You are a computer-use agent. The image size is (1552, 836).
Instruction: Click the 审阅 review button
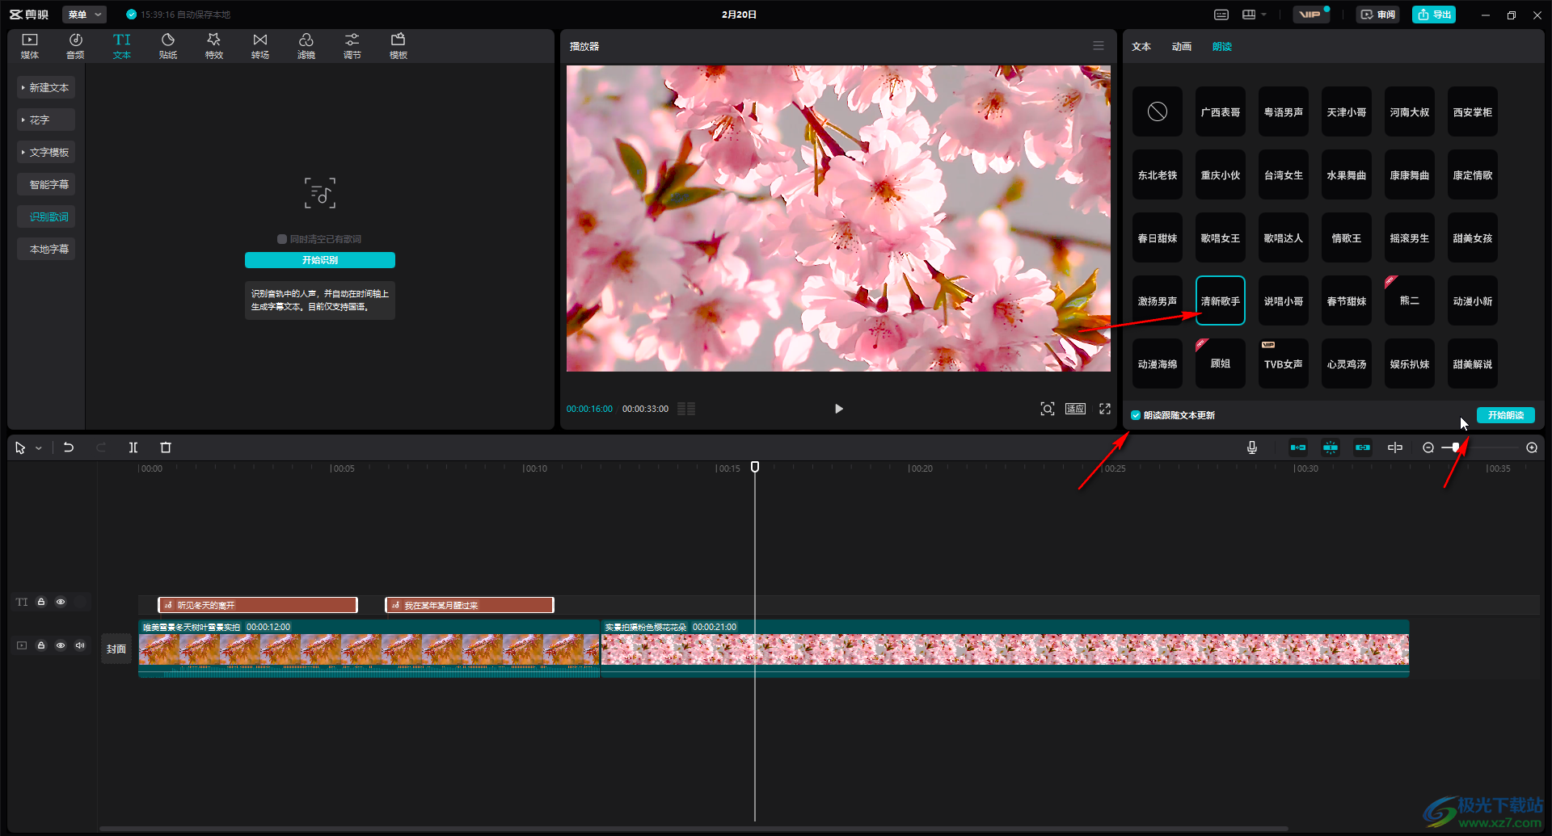click(x=1378, y=15)
